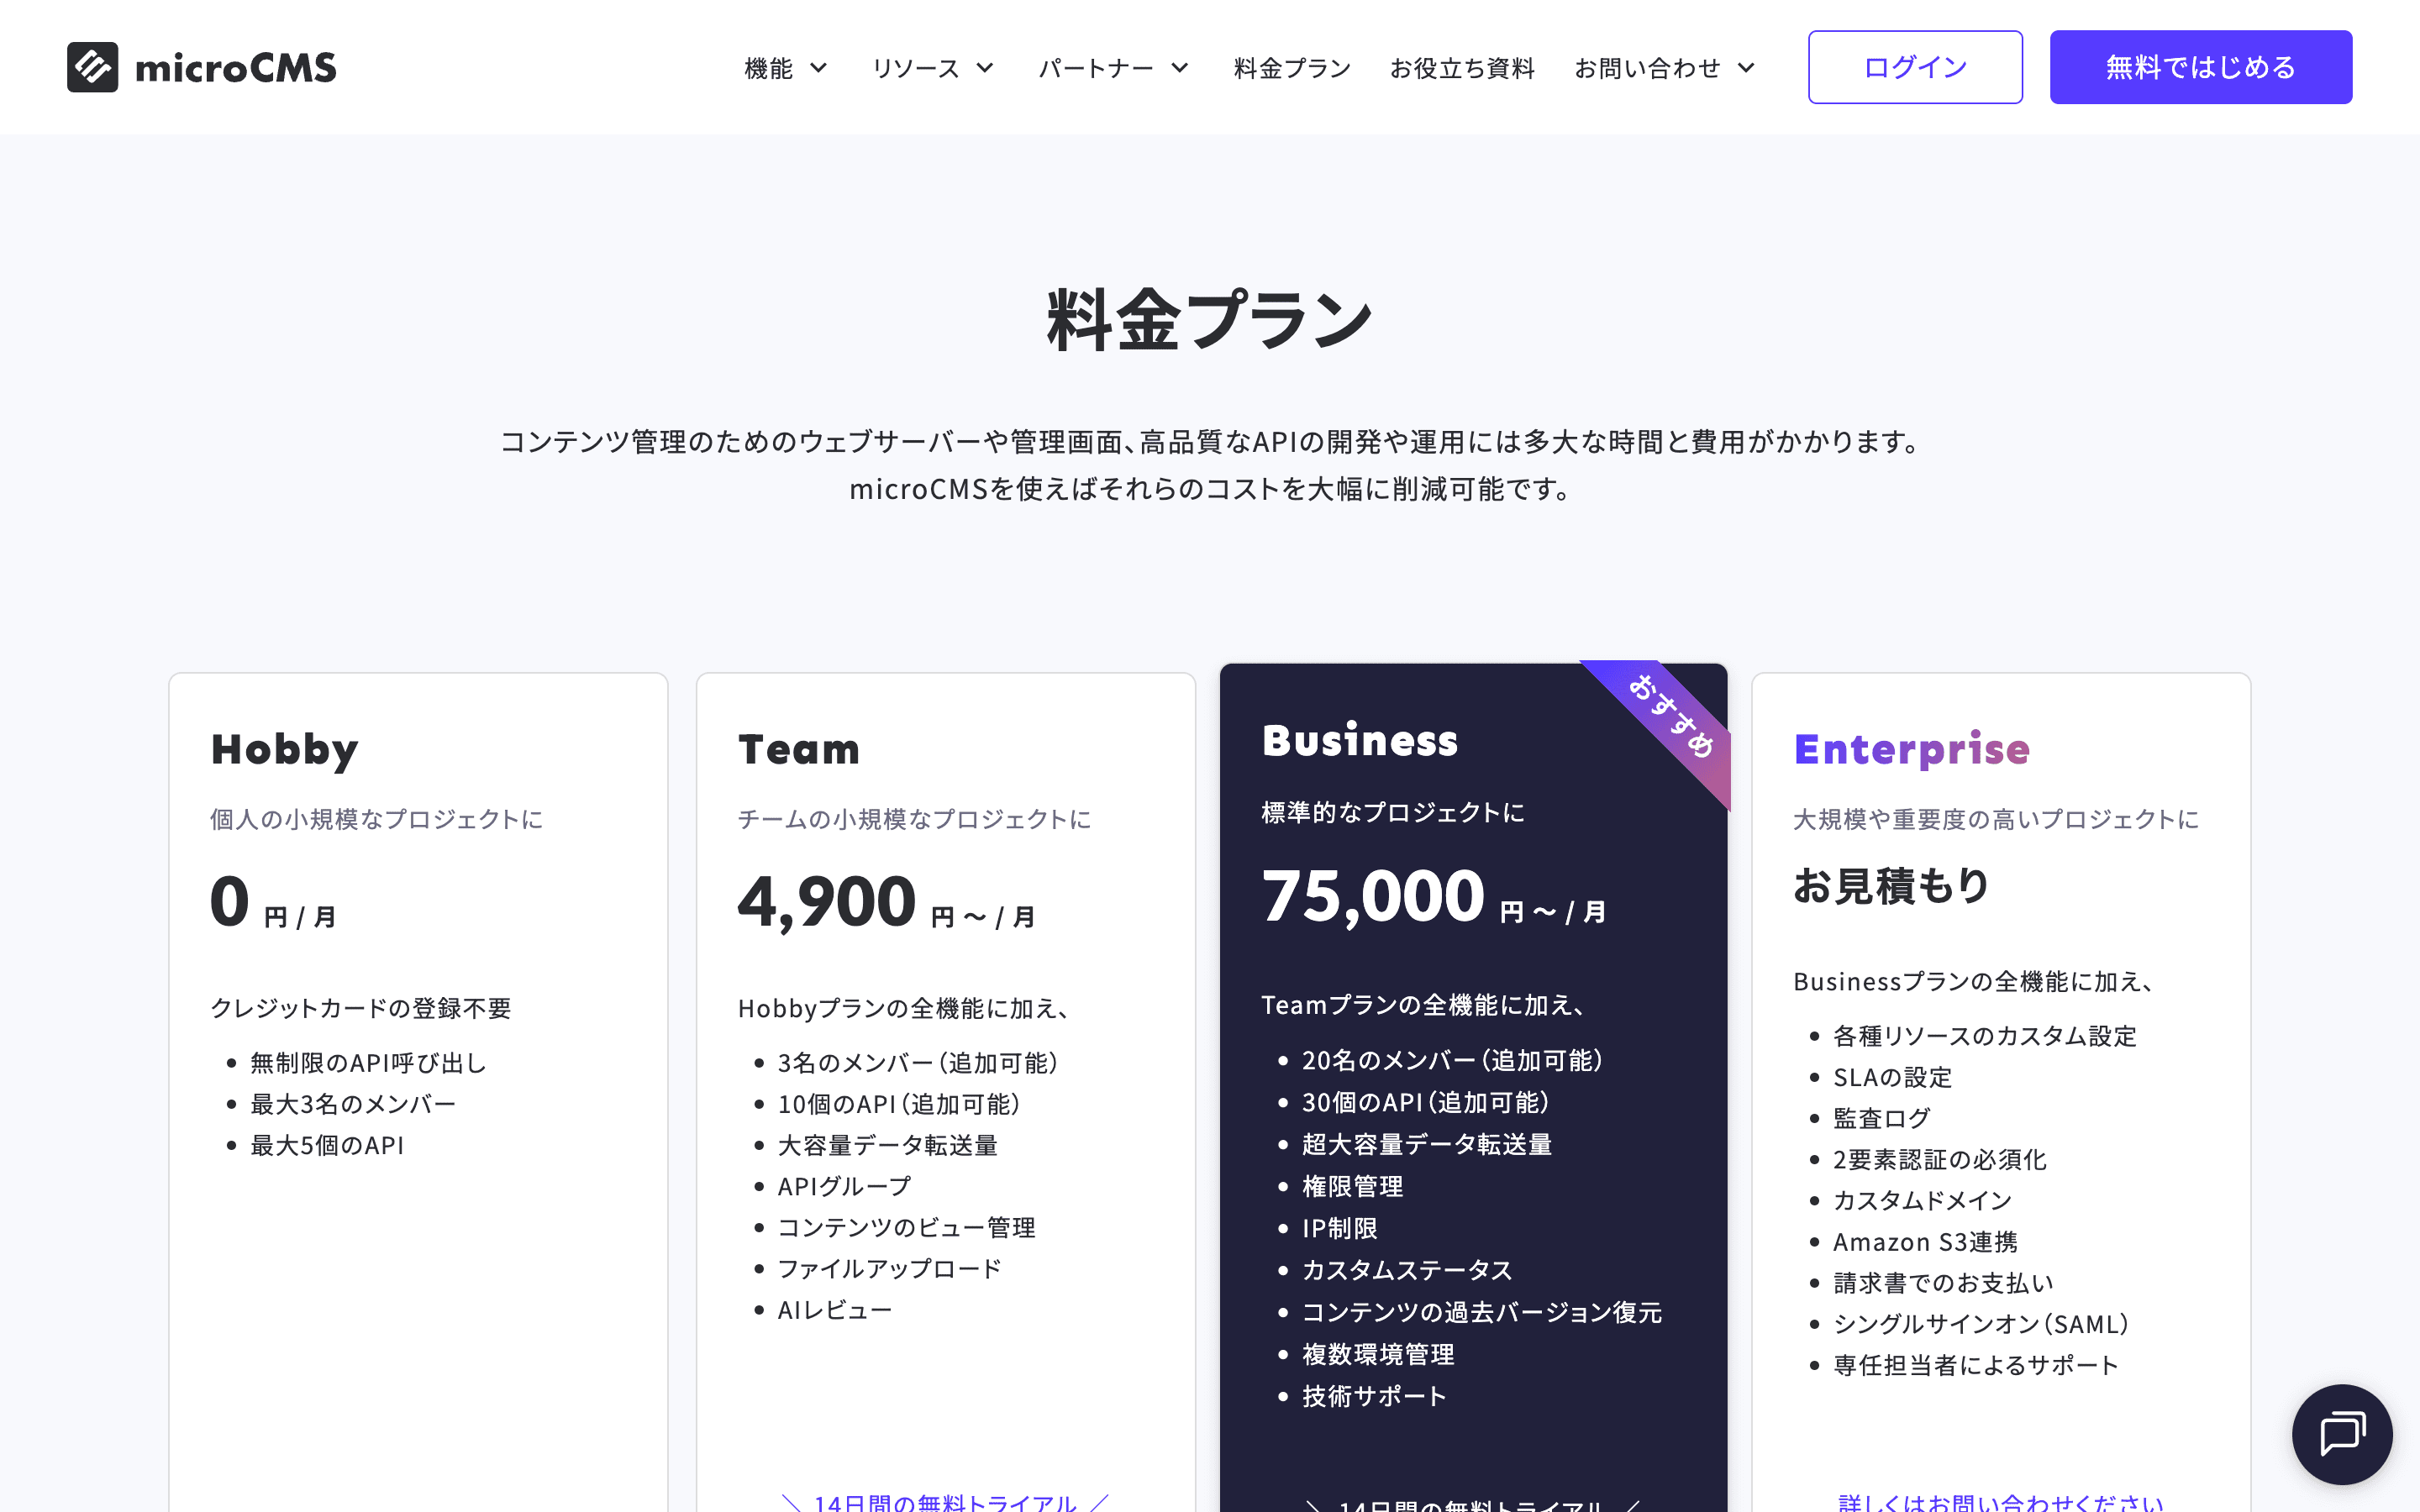Click the 無料ではじめる button
The height and width of the screenshot is (1512, 2420).
click(2201, 67)
